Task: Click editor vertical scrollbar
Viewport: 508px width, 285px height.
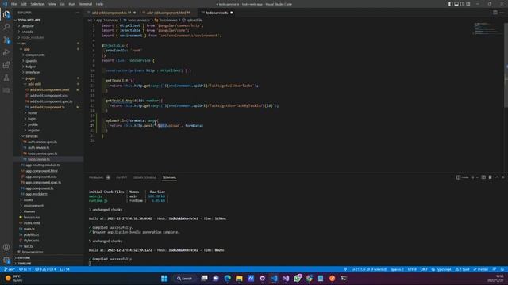Action: (506, 65)
